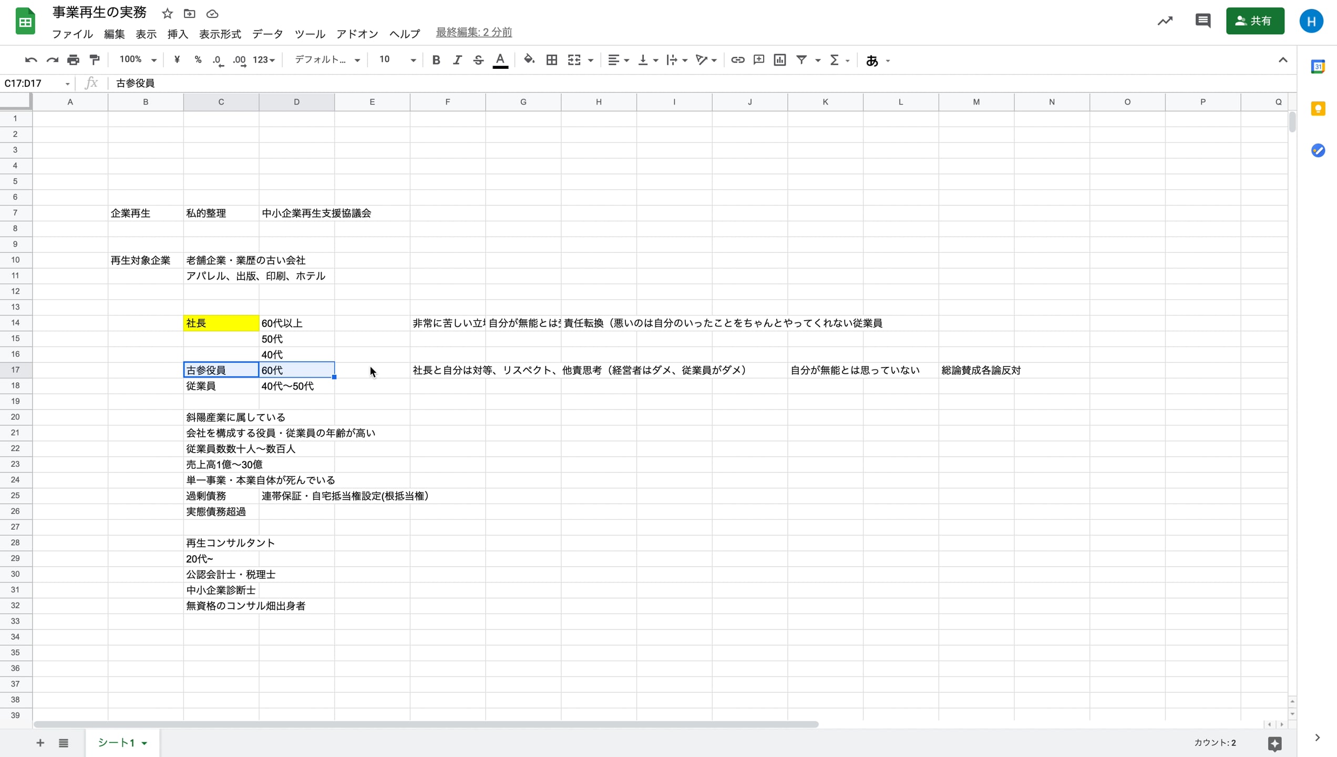Viewport: 1337px width, 757px height.
Task: Decrease decimal places
Action: 218,59
